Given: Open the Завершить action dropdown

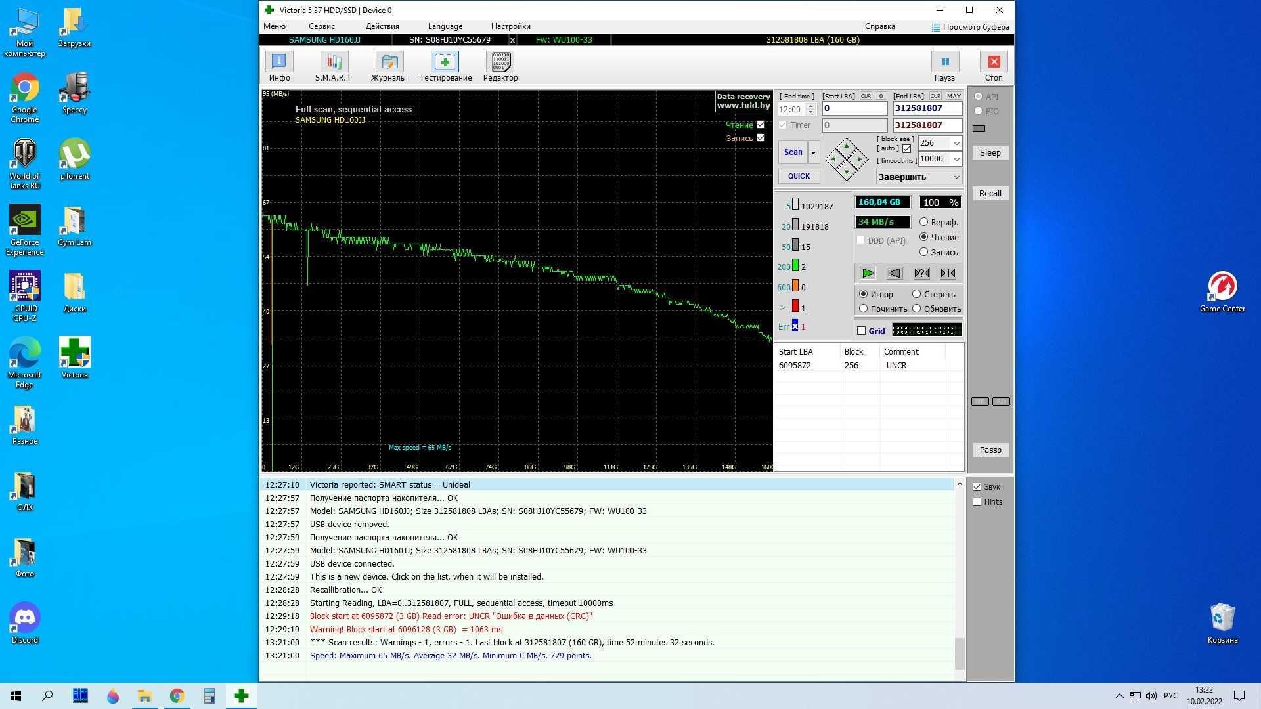Looking at the screenshot, I should [x=958, y=177].
